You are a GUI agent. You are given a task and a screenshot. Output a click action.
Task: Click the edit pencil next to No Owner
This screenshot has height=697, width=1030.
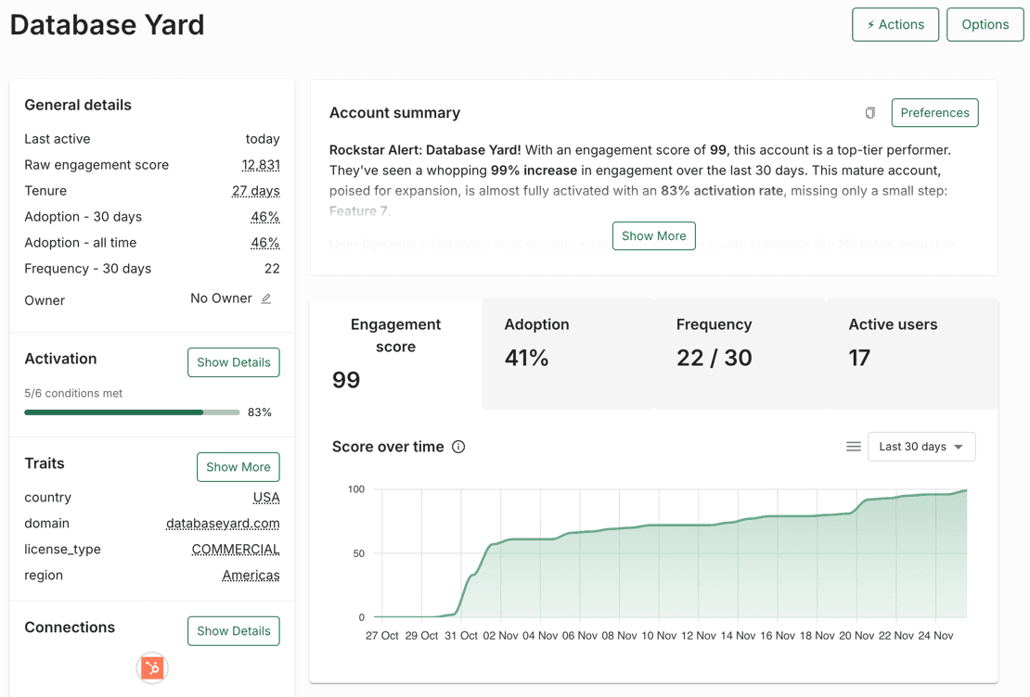click(x=265, y=298)
